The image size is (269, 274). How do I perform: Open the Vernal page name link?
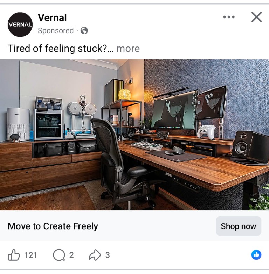[52, 17]
